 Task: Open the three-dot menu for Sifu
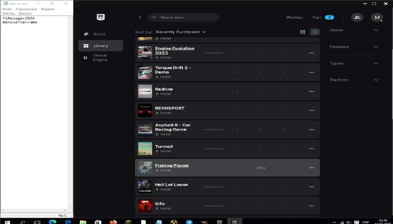coord(312,206)
